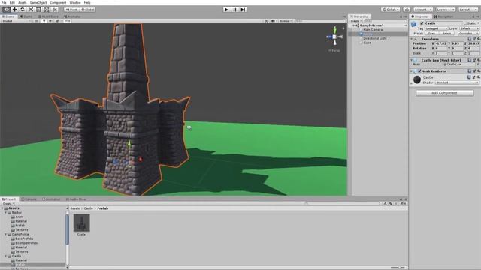481x270 pixels.
Task: Open the GameObject menu
Action: pyautogui.click(x=38, y=2)
